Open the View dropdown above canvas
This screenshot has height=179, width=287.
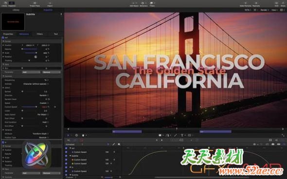[275, 10]
